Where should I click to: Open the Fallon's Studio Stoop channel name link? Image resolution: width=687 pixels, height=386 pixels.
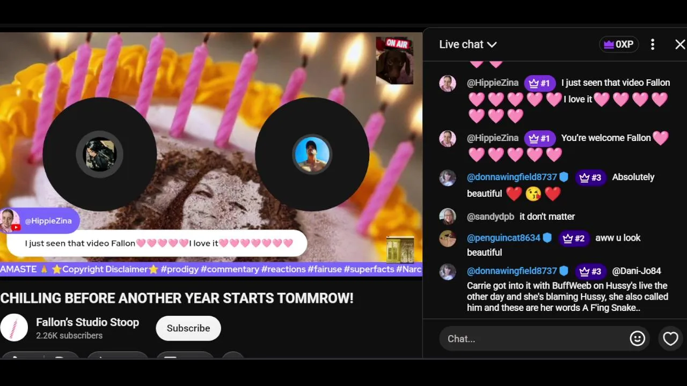(x=87, y=322)
